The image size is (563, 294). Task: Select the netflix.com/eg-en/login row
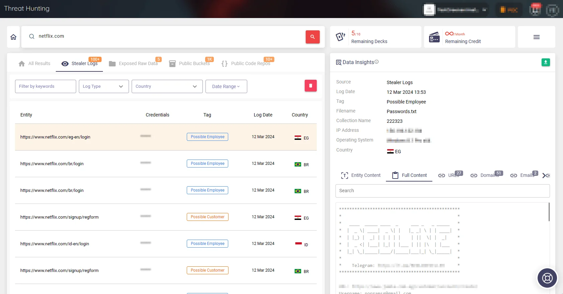[166, 137]
